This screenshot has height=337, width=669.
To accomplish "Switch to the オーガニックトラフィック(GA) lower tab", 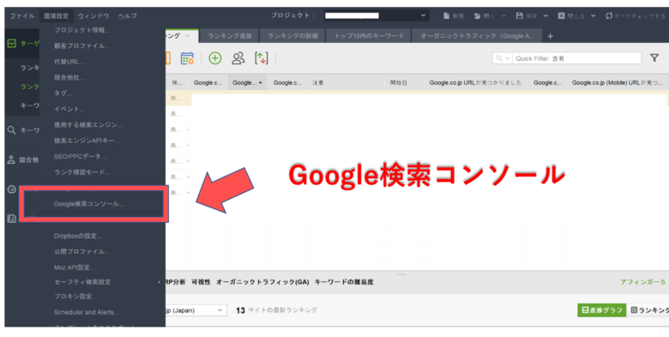I will click(x=262, y=282).
